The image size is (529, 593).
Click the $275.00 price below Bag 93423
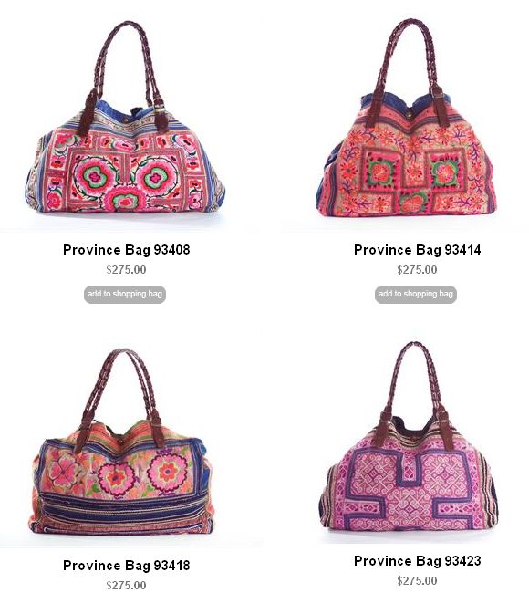pyautogui.click(x=417, y=580)
